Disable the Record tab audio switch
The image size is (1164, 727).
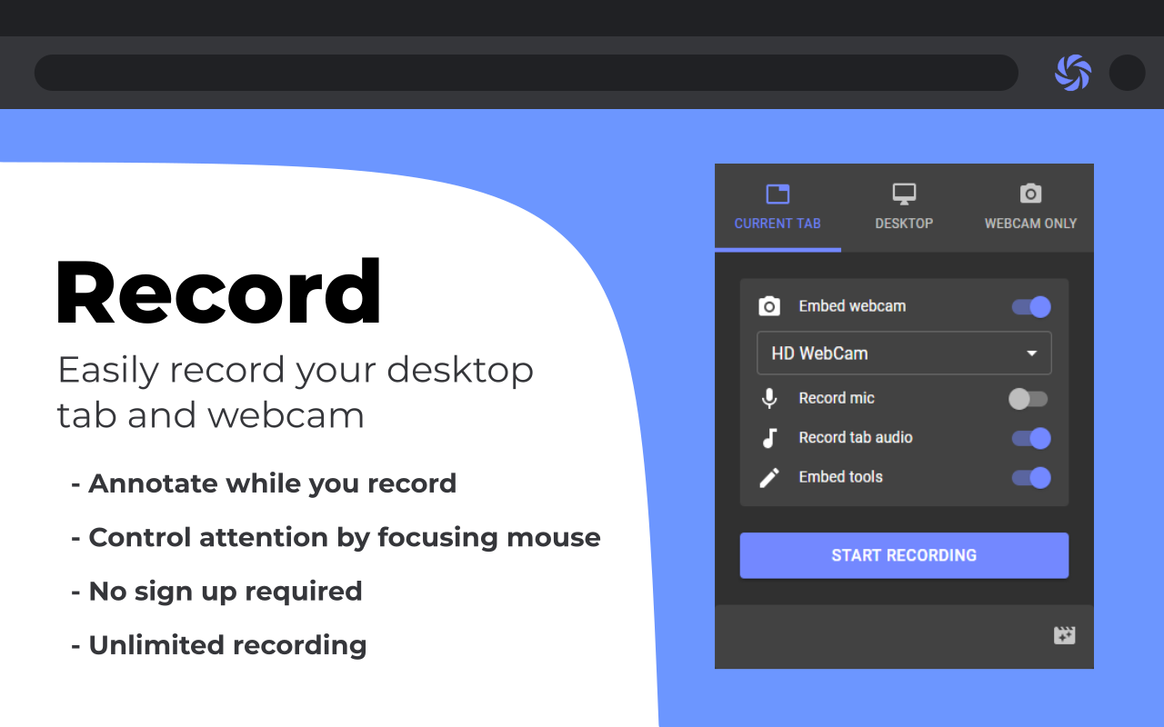[1031, 439]
